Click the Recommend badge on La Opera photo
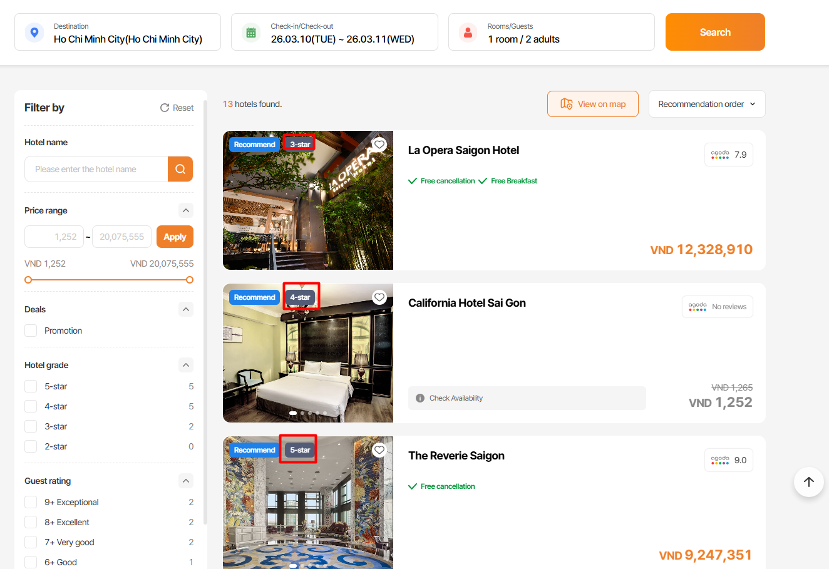This screenshot has width=829, height=569. [x=254, y=145]
